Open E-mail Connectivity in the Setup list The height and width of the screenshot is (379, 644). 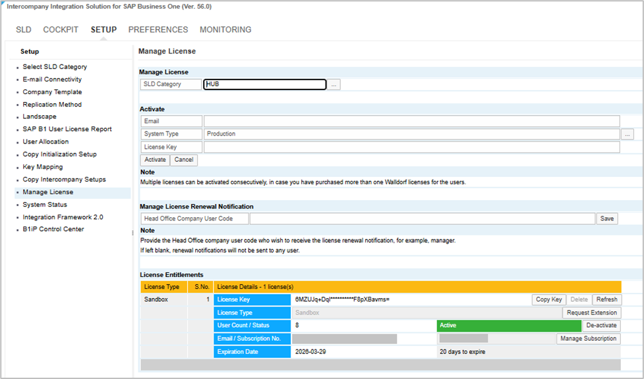tap(52, 80)
